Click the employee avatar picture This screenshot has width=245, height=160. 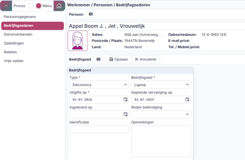[78, 41]
